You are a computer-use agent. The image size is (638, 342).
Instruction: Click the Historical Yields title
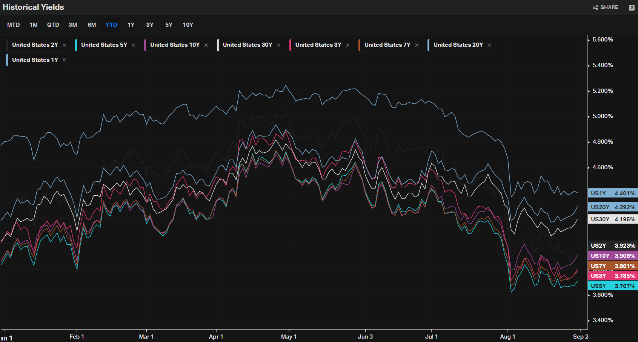33,7
